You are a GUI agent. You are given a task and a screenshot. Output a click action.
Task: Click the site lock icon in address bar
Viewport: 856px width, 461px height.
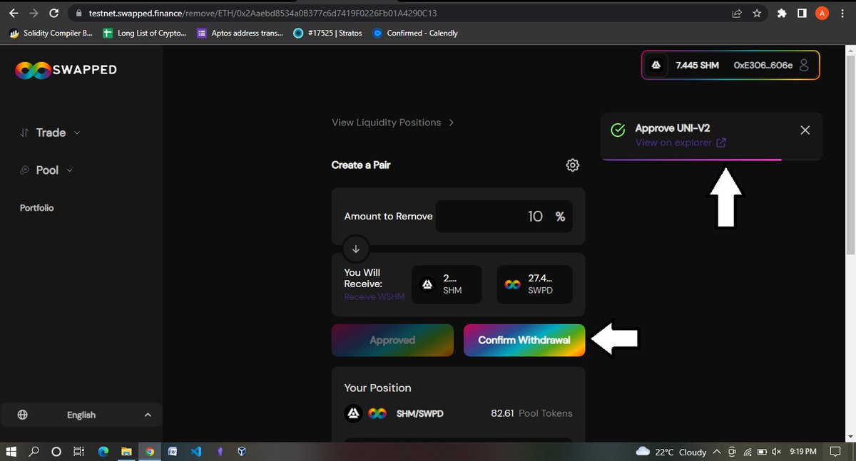(80, 14)
